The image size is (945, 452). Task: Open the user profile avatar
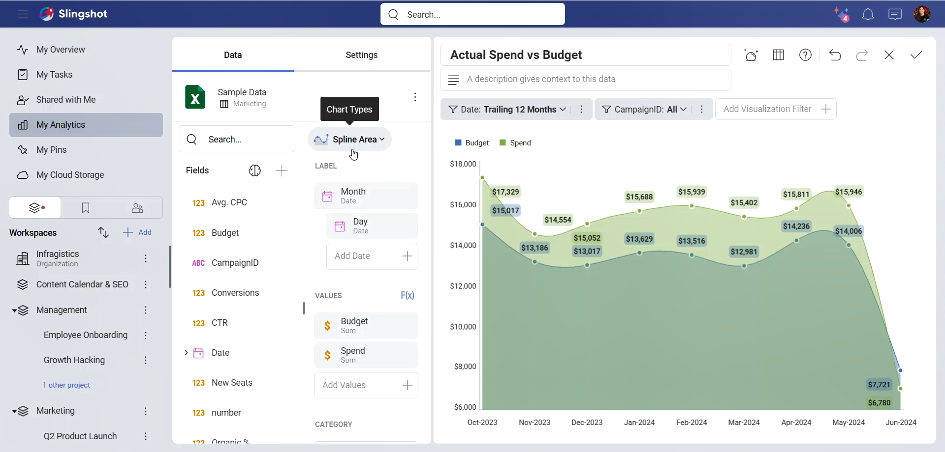click(922, 14)
